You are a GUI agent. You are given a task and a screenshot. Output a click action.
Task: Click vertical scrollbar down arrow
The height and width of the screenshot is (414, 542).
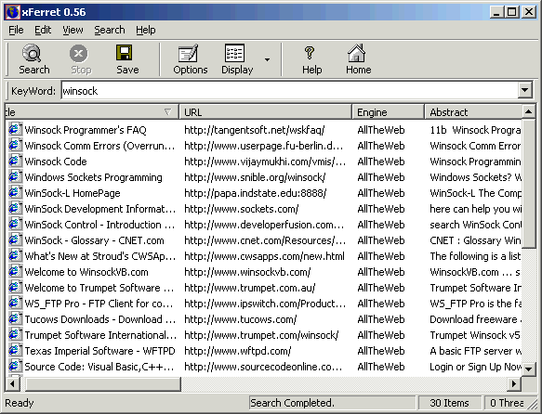528,369
